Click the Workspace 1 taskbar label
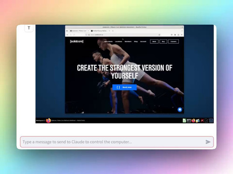The width and height of the screenshot is (233, 174). (41, 120)
